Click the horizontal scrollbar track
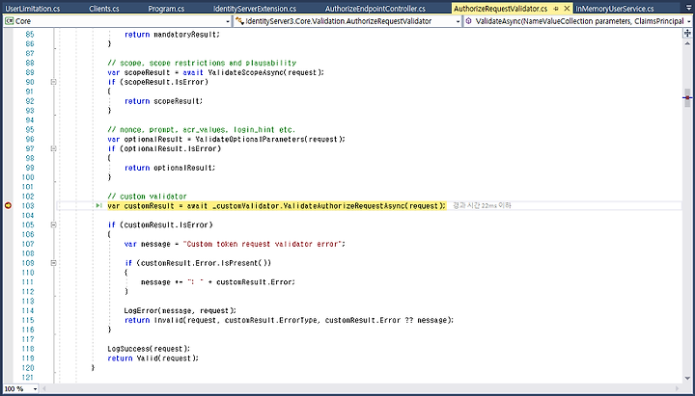The height and width of the screenshot is (396, 695). tap(363, 389)
